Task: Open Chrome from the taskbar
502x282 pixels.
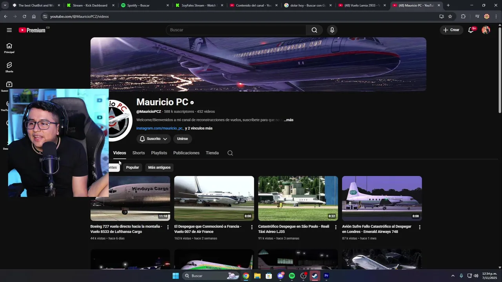Action: [246, 276]
